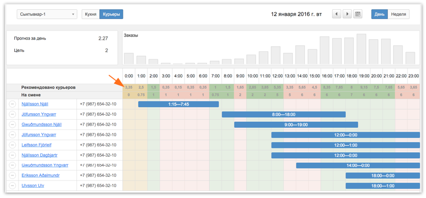
Task: Remove Gwuðmundsson Yngvarr with minus icon
Action: (12, 165)
